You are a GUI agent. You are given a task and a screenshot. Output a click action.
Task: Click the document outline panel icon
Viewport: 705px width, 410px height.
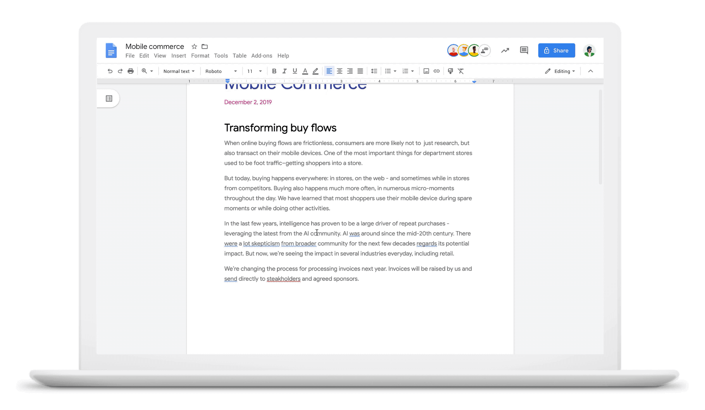109,99
